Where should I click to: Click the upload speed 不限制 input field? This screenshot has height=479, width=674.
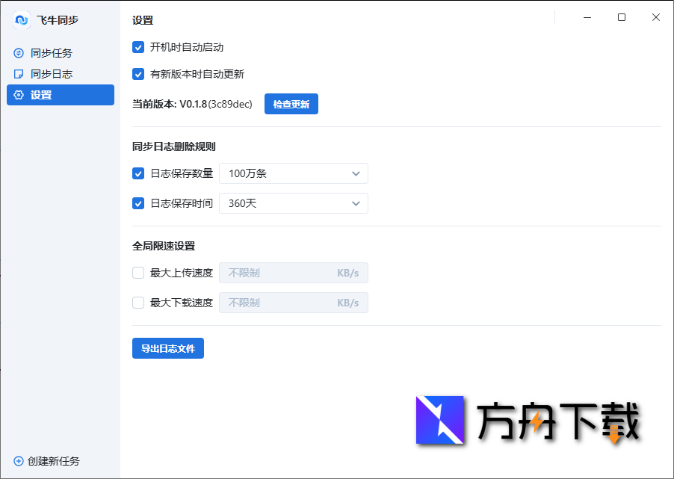click(284, 273)
